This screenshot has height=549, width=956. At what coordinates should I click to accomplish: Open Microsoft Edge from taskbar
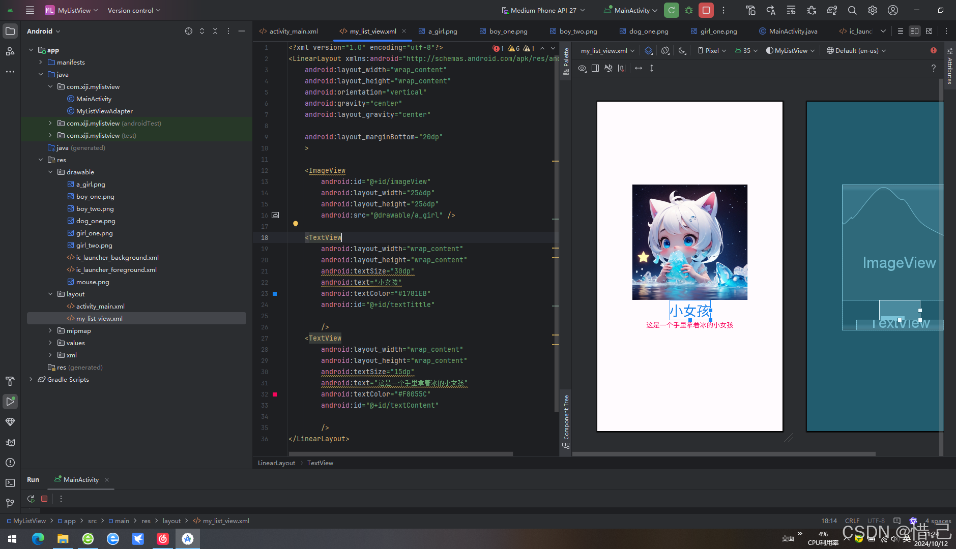tap(38, 538)
